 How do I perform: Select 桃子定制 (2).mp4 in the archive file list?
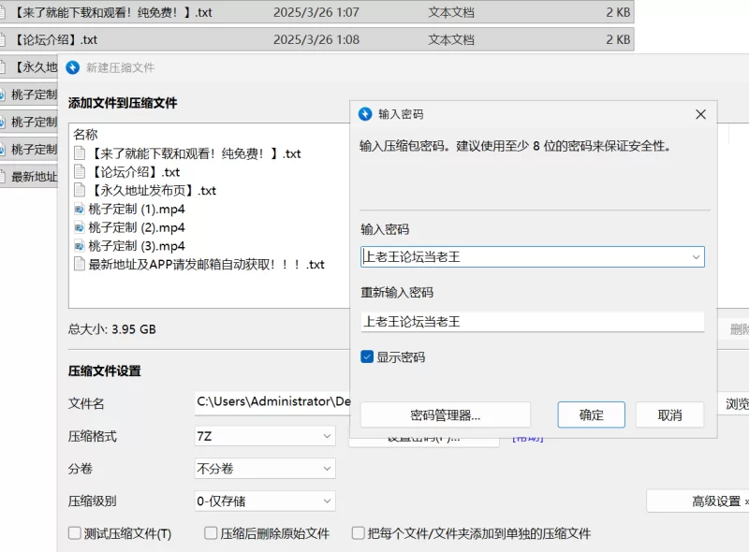[137, 227]
